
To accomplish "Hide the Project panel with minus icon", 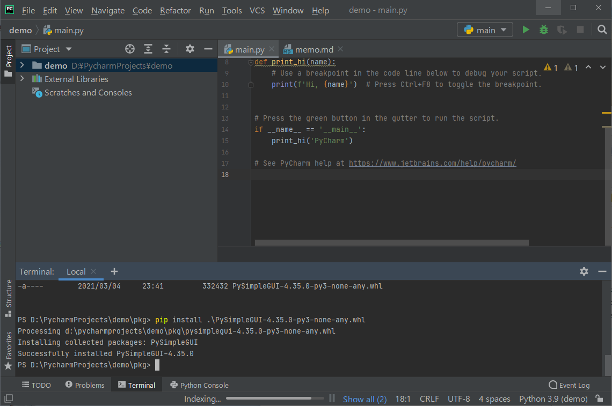I will point(208,49).
